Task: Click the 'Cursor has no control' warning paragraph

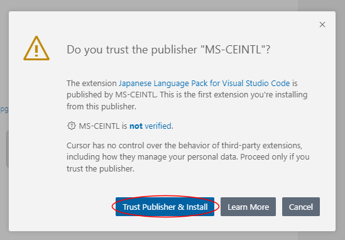Action: click(x=188, y=157)
